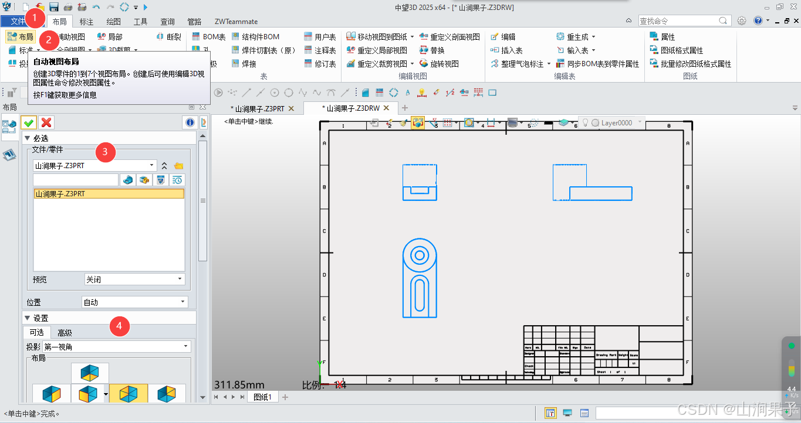This screenshot has width=801, height=423.
Task: Collapse the 必选 section
Action: point(26,138)
